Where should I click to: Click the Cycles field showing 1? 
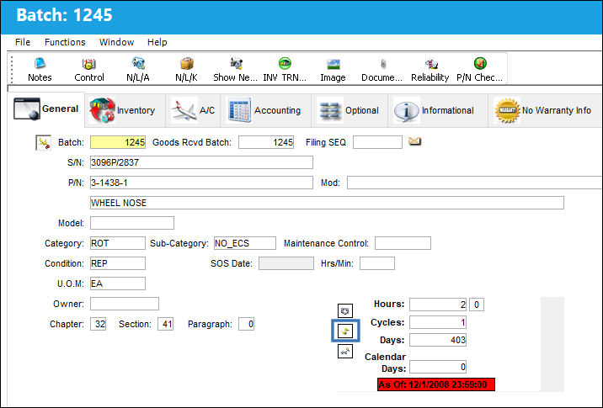[x=438, y=322]
